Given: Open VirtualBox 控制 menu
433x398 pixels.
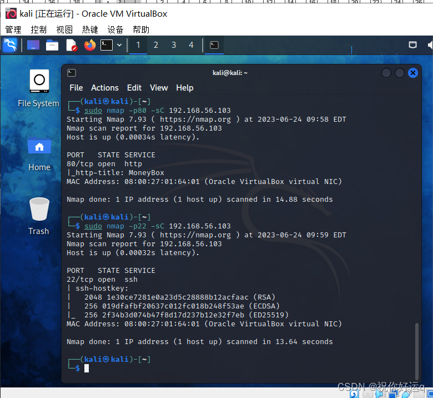Looking at the screenshot, I should pos(39,29).
